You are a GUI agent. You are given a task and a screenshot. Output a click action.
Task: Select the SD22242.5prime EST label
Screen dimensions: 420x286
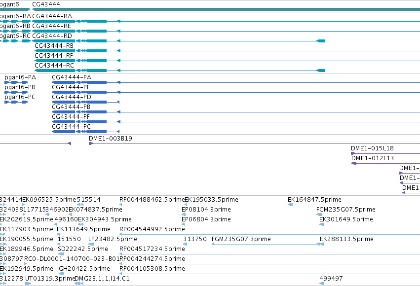pos(83,249)
